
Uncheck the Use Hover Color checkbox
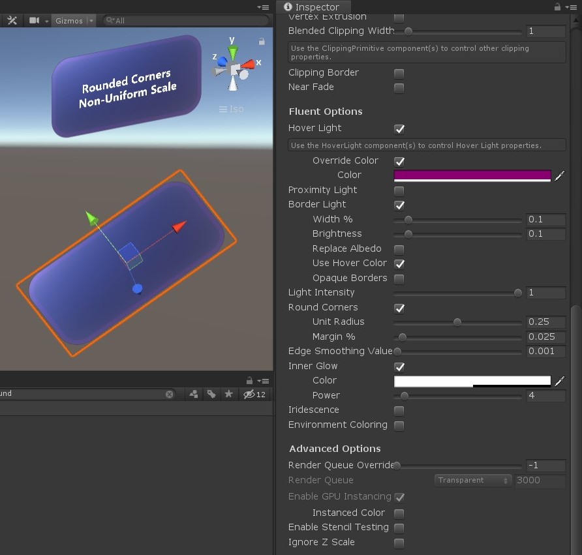point(399,263)
